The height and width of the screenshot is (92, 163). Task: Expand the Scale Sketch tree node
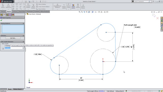point(26,14)
